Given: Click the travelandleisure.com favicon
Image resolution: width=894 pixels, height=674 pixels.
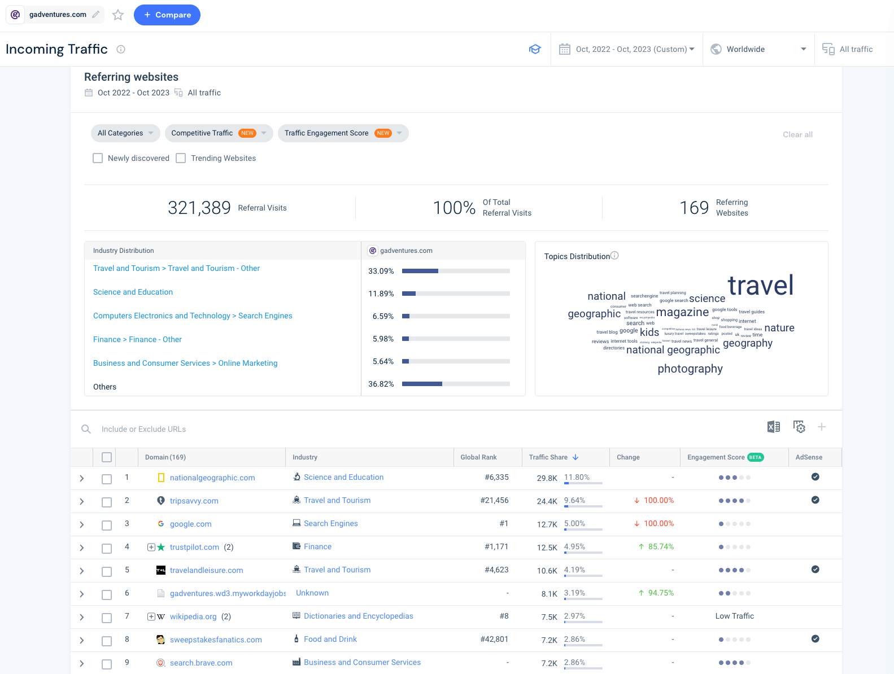Looking at the screenshot, I should pyautogui.click(x=161, y=570).
